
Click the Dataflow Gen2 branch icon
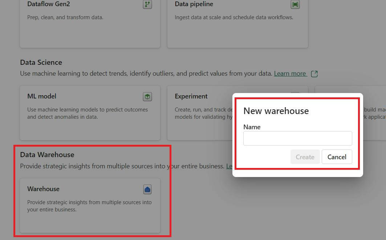[147, 4]
